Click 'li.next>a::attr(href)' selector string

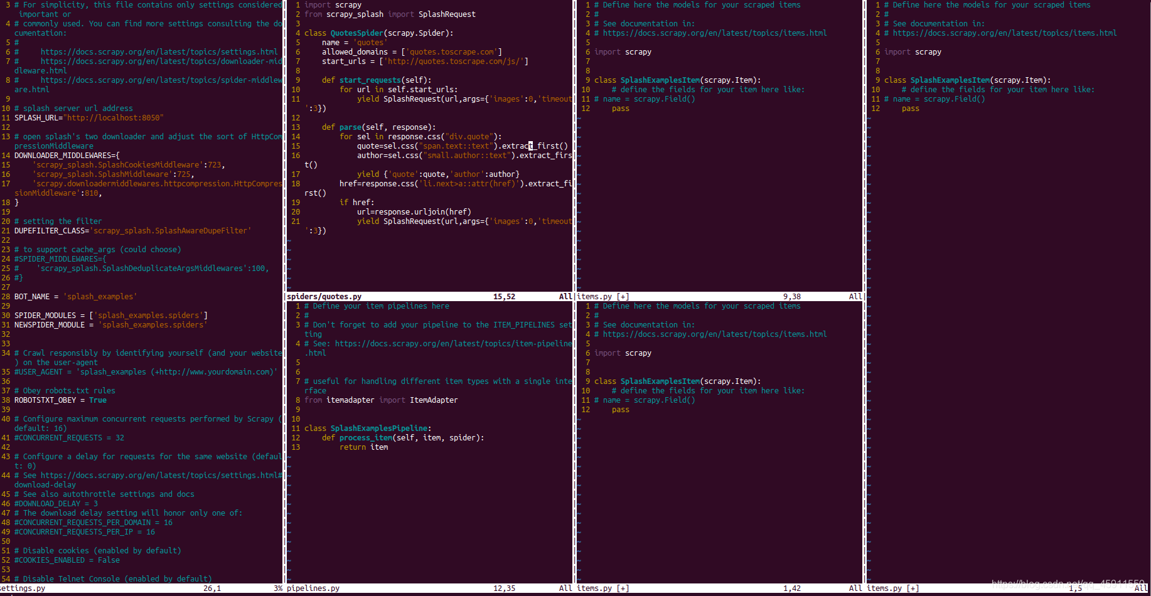[x=469, y=184]
